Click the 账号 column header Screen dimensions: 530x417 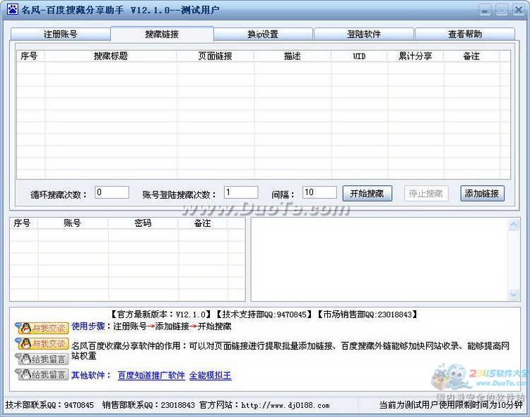point(73,223)
